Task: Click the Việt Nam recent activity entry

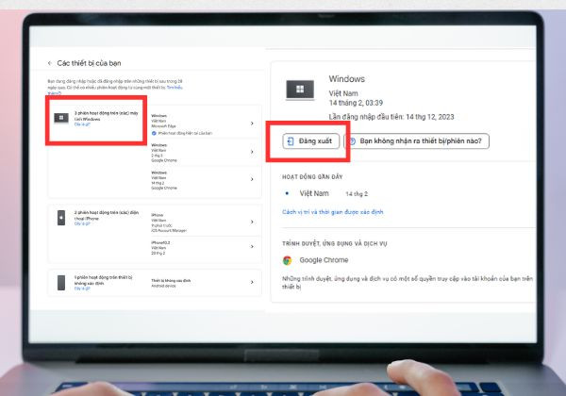Action: (x=314, y=193)
